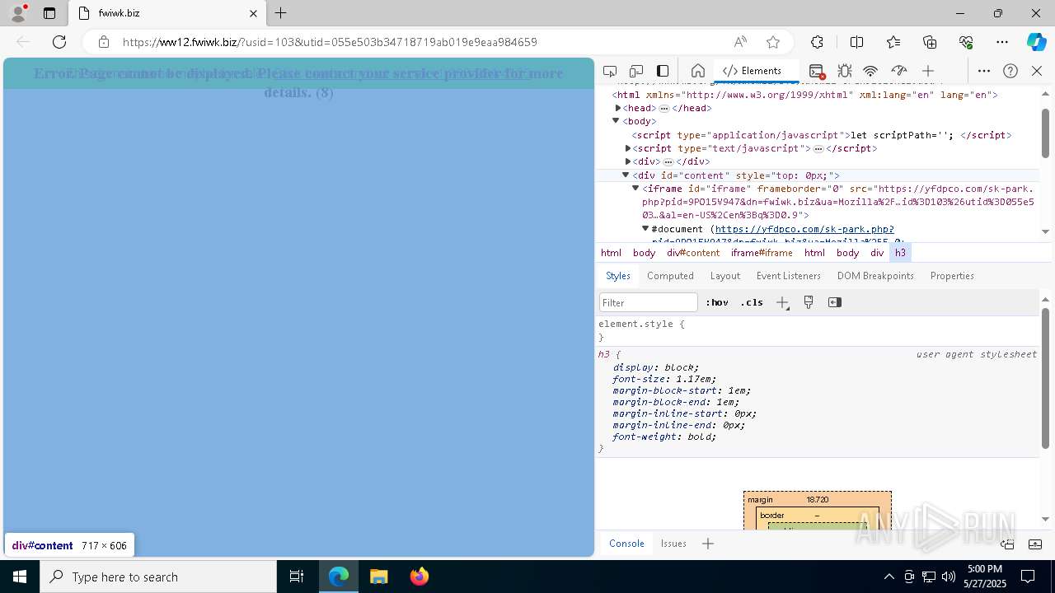Select h3 in the breadcrumb trail
The width and height of the screenshot is (1055, 593).
pos(900,253)
